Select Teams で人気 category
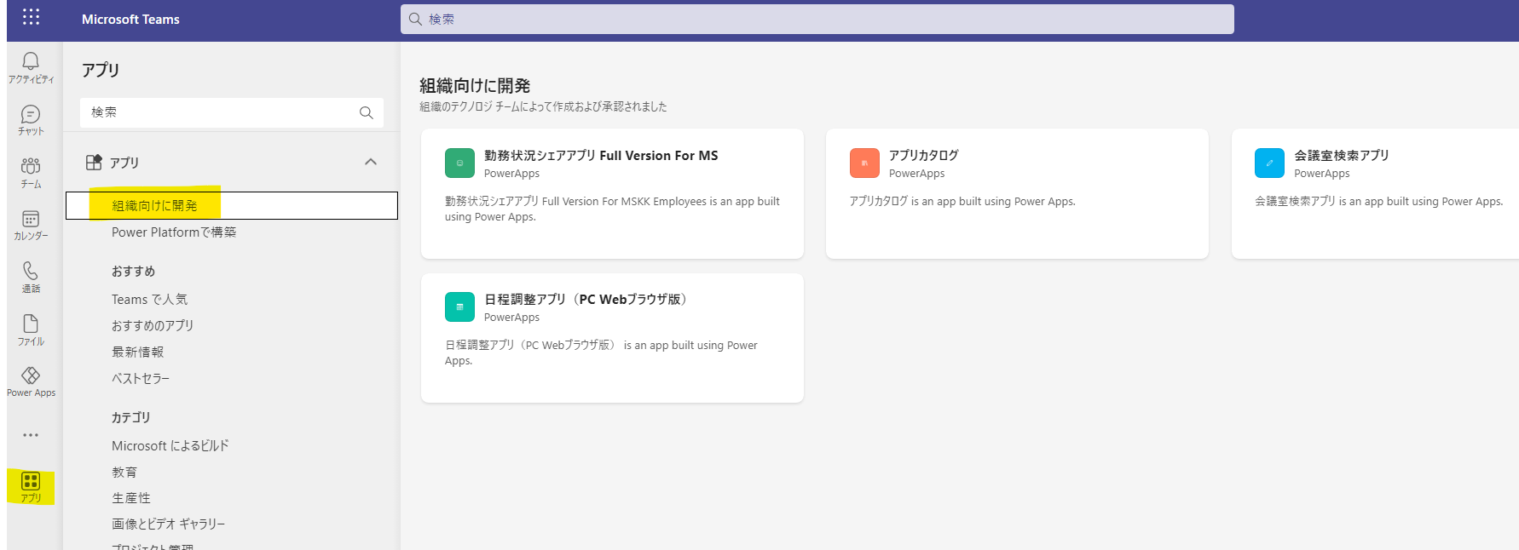 (149, 300)
